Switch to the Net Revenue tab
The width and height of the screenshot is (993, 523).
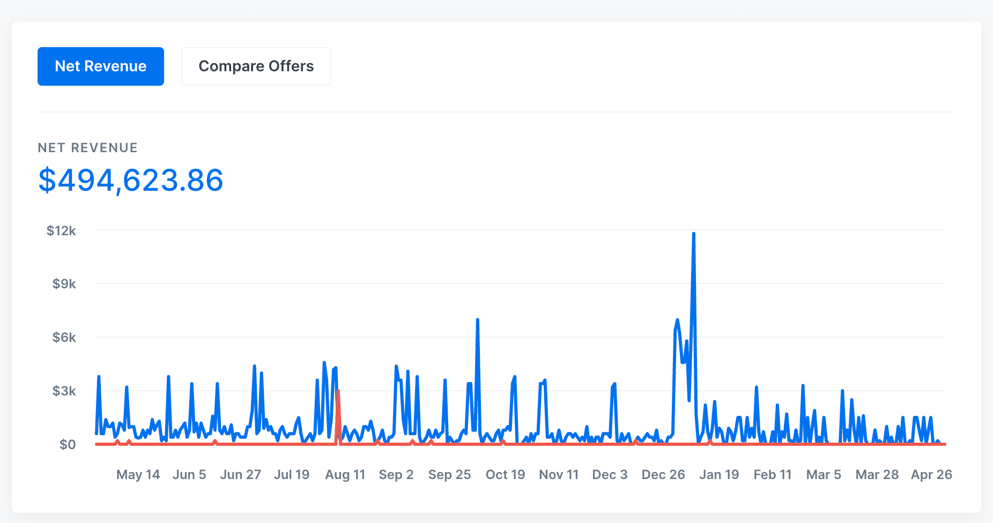101,66
